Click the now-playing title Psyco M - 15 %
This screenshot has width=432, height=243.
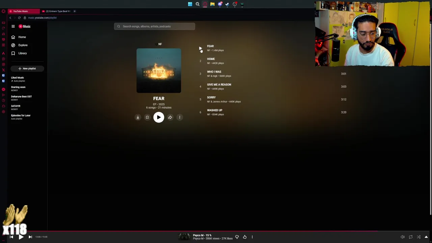click(202, 235)
